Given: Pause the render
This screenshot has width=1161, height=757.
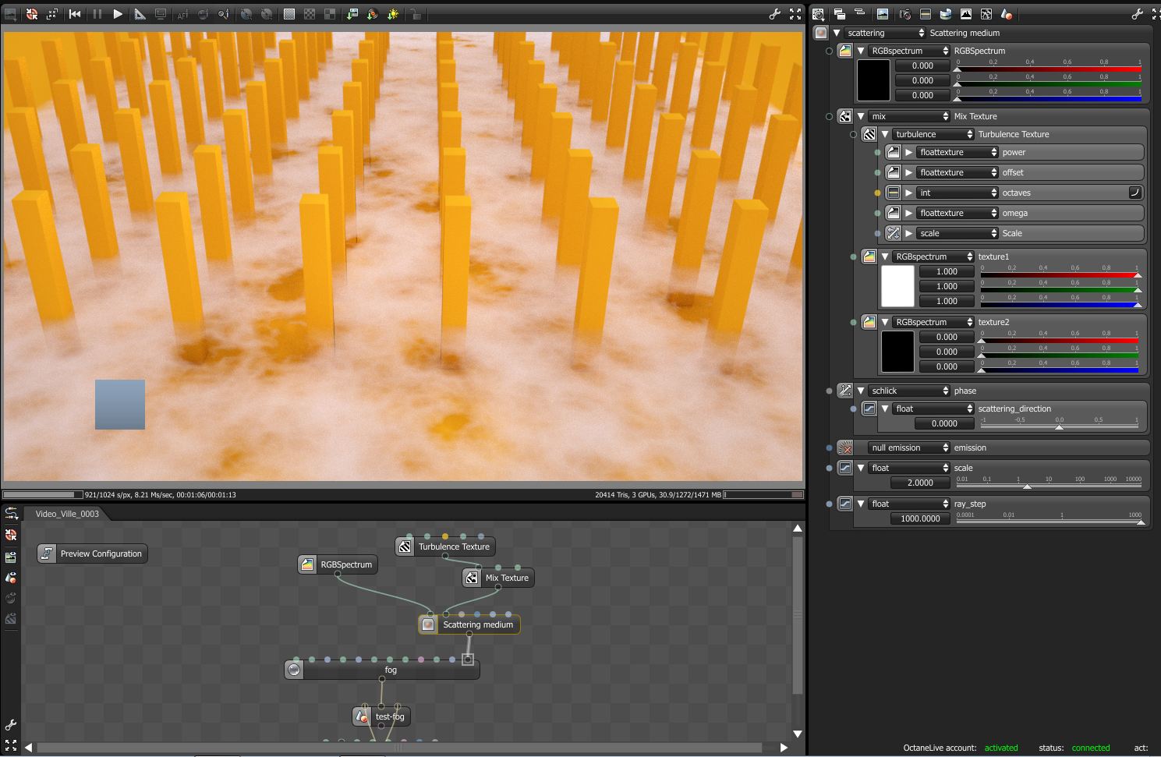Looking at the screenshot, I should click(97, 14).
